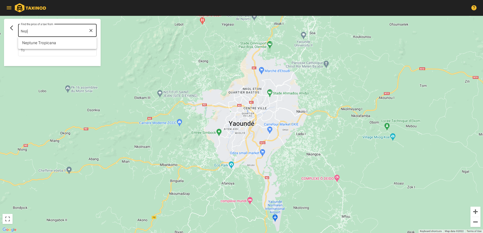The width and height of the screenshot is (483, 233).
Task: Select COMPLEXE Ô DEIDO marker
Action: pos(337,178)
